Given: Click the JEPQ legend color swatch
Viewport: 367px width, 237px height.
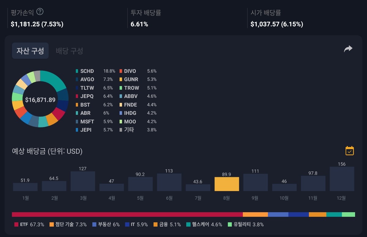Looking at the screenshot, I should point(77,96).
